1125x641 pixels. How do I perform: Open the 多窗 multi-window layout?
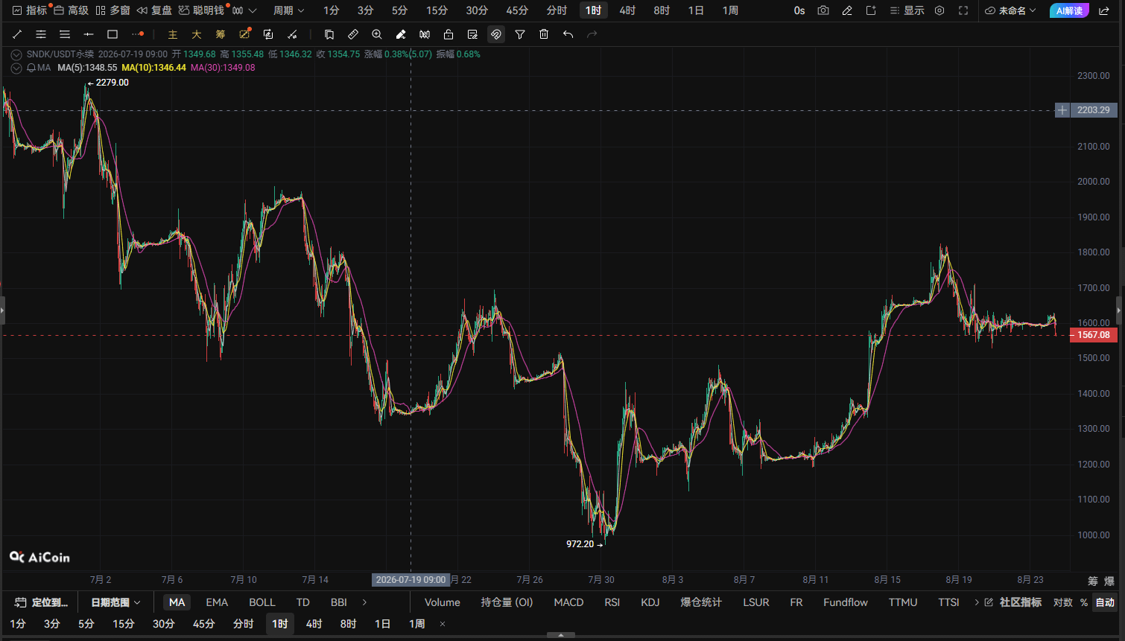[x=113, y=10]
